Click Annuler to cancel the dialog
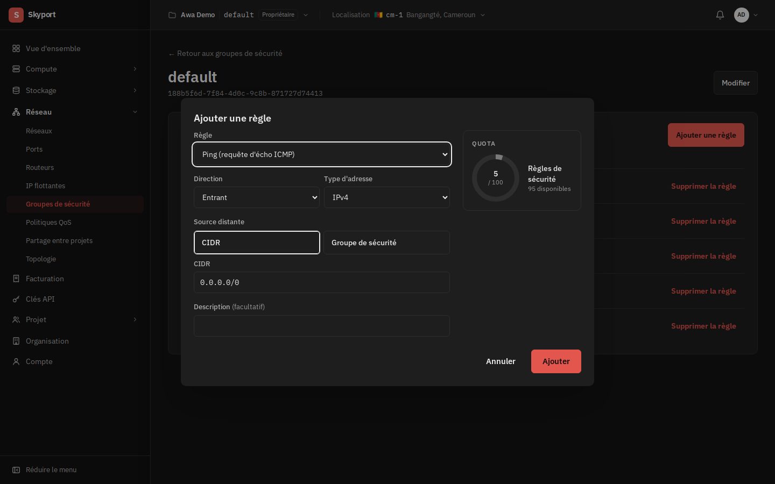 tap(501, 361)
